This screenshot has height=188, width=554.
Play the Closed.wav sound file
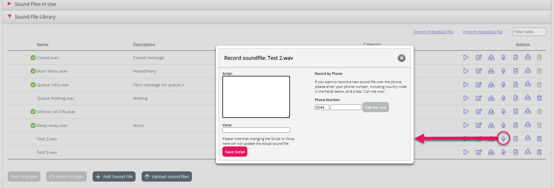(x=466, y=58)
